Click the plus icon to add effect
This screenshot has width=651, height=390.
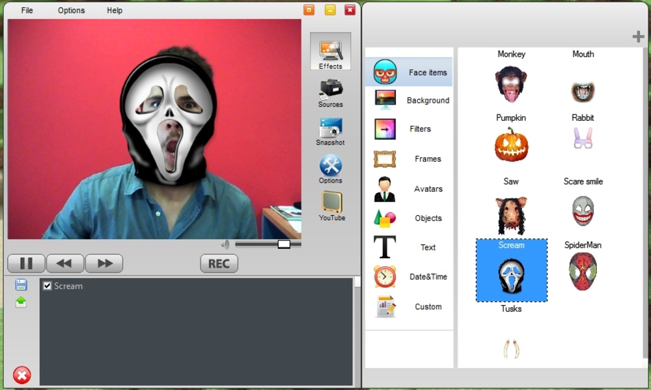[638, 37]
